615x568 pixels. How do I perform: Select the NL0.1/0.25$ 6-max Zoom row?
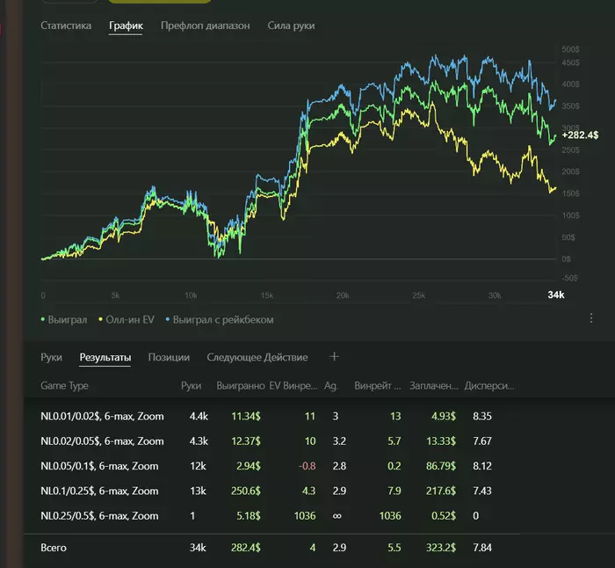[102, 491]
